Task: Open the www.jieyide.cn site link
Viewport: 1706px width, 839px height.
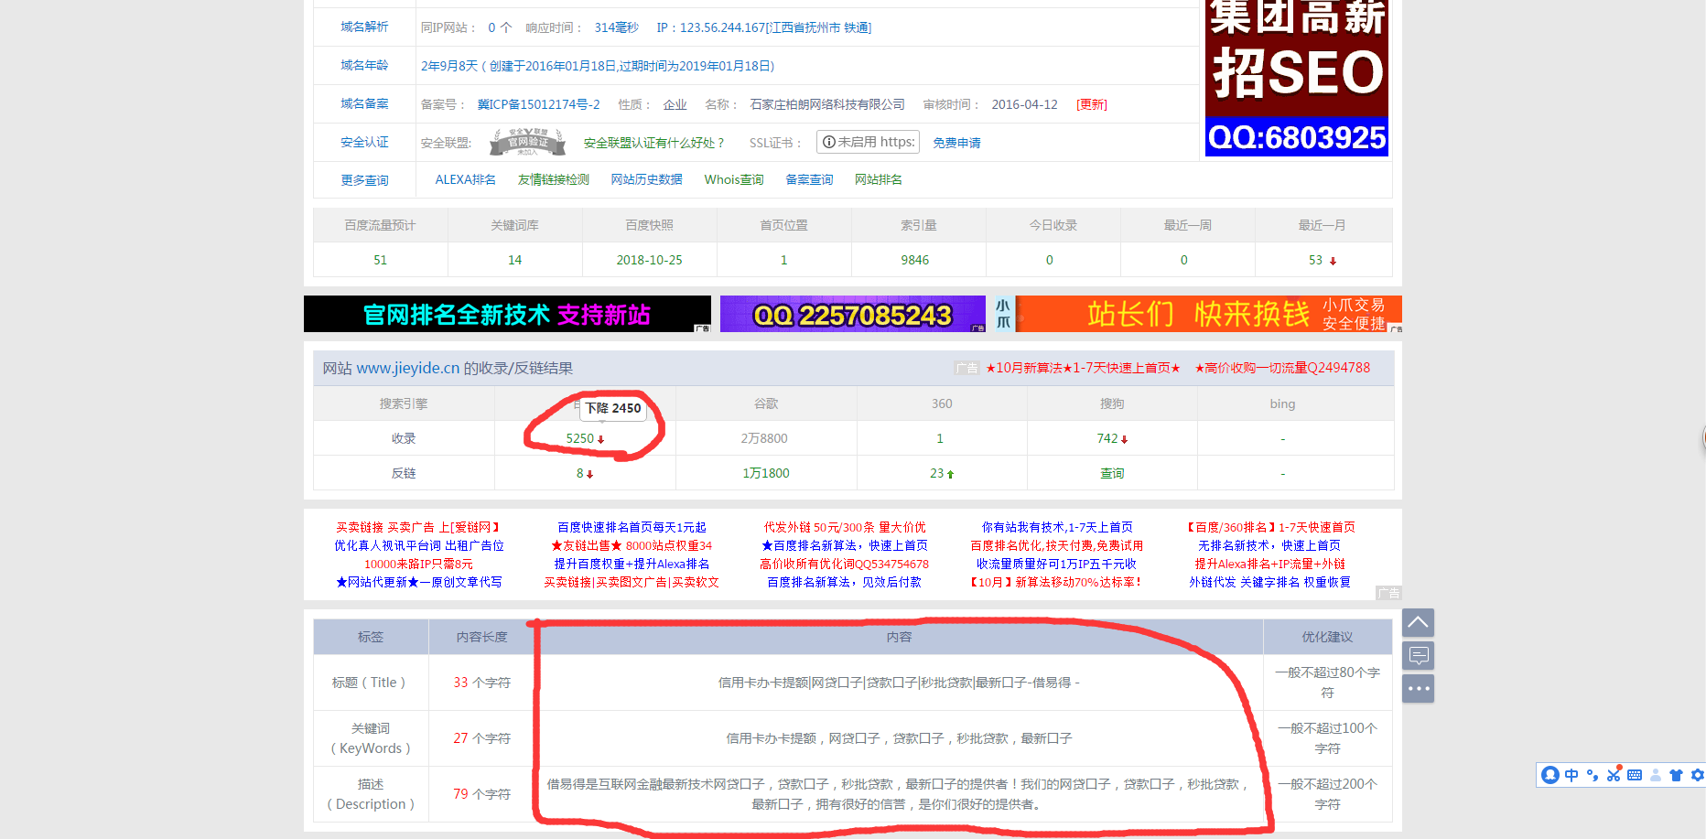Action: tap(407, 368)
